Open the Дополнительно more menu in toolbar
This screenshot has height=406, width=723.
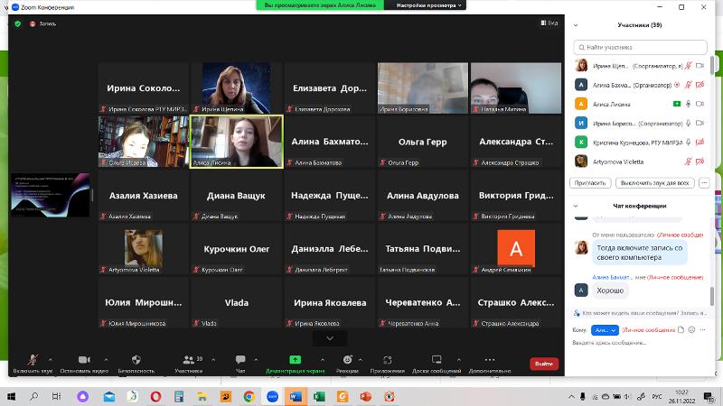[490, 359]
